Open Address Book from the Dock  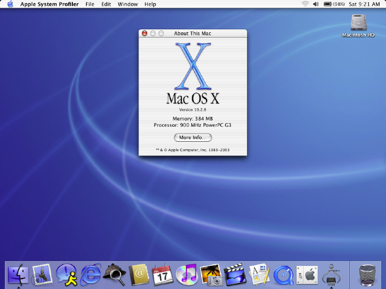coord(139,275)
